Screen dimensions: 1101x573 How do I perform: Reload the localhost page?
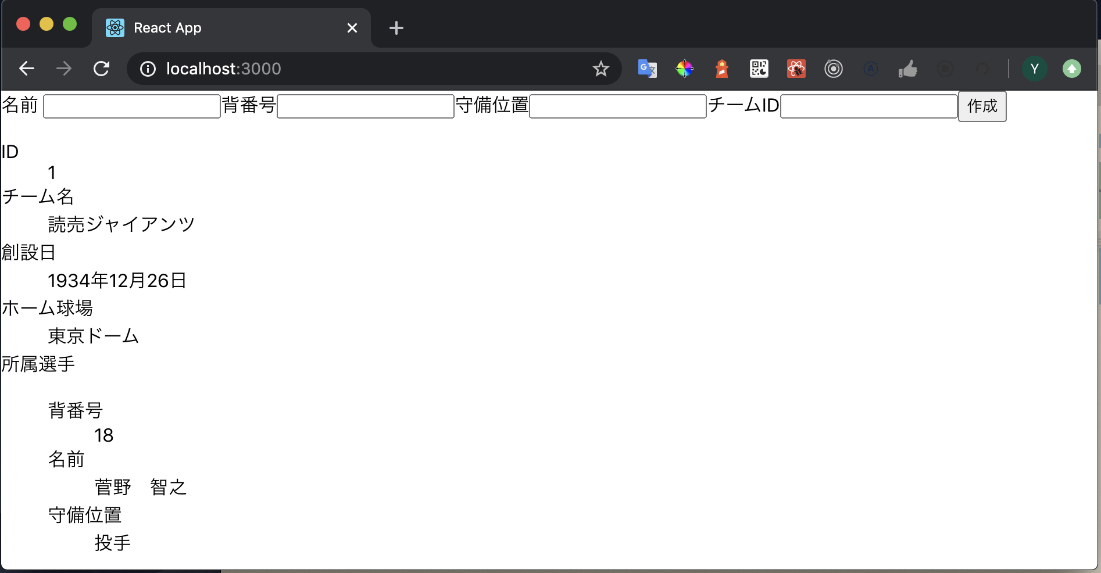(x=102, y=69)
